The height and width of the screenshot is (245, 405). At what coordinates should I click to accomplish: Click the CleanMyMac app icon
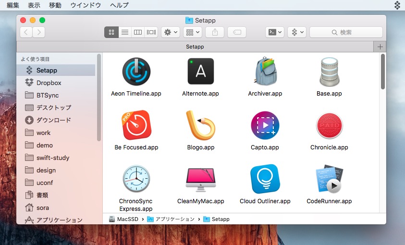click(200, 179)
